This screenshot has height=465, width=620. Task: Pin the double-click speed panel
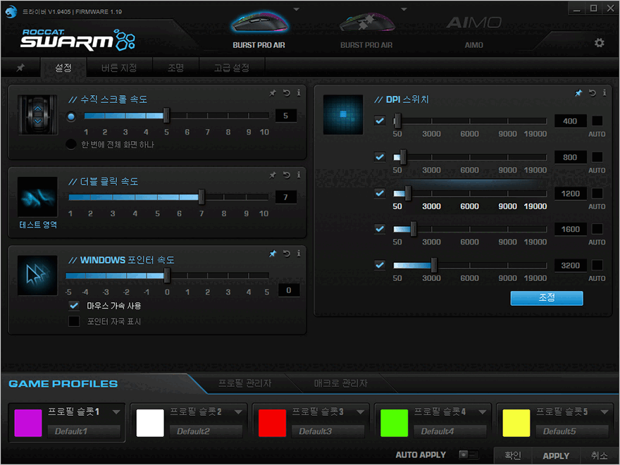pos(273,175)
